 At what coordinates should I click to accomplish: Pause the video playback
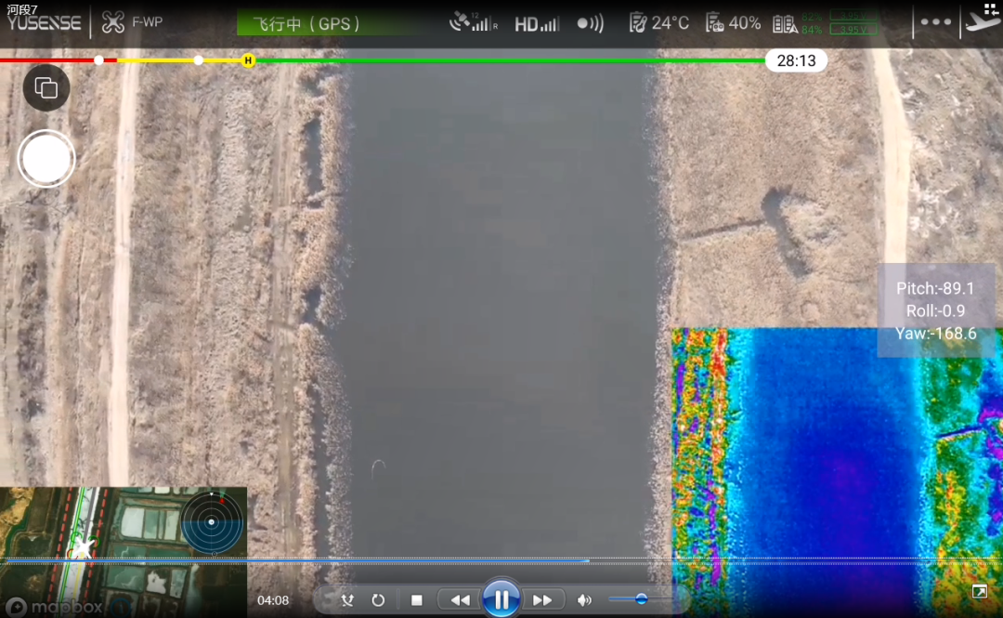[x=501, y=599]
